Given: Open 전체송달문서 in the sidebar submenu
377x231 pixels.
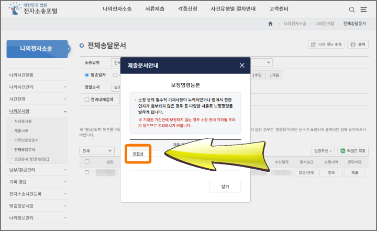Looking at the screenshot, I should click(x=25, y=150).
